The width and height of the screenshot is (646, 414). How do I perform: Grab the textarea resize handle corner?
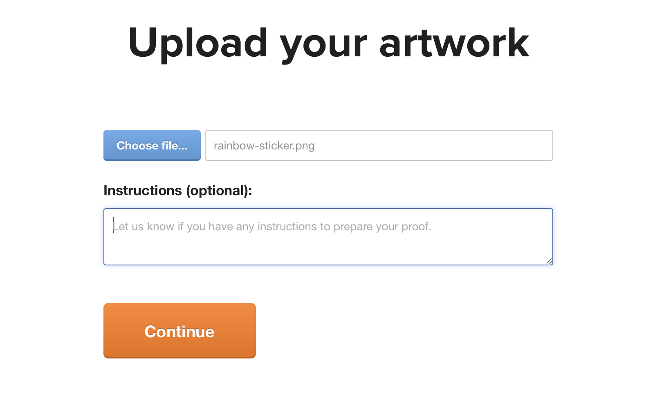[549, 261]
